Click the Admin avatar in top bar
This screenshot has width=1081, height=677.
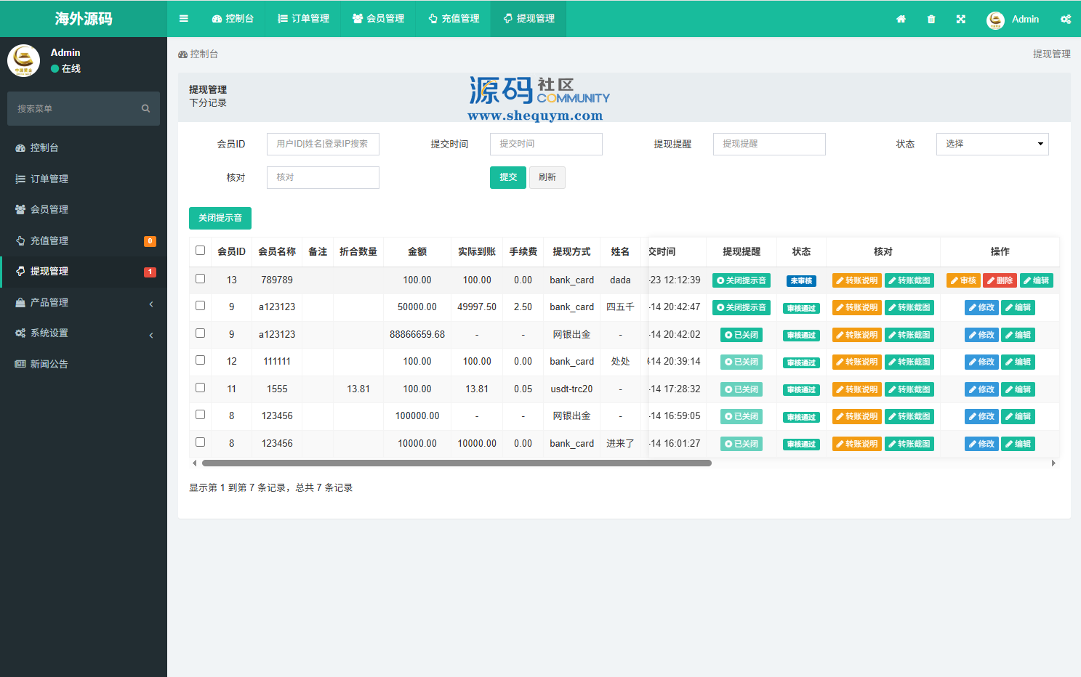coord(995,20)
